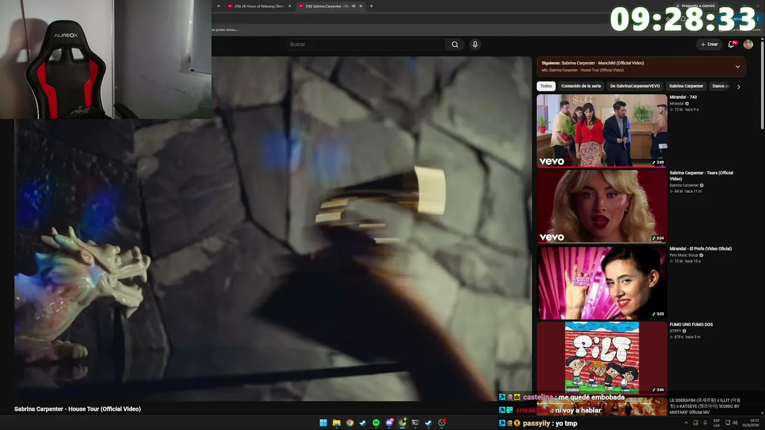Open File Explorer from the taskbar

pos(336,423)
